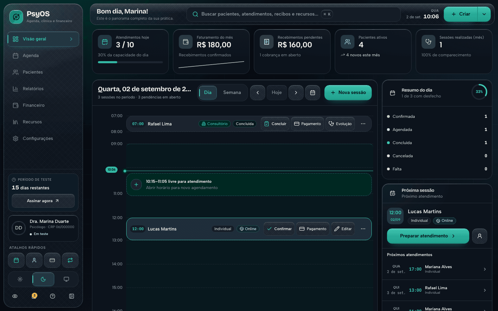
Task: Click the Online tag on Lucas Martins row
Action: point(248,229)
